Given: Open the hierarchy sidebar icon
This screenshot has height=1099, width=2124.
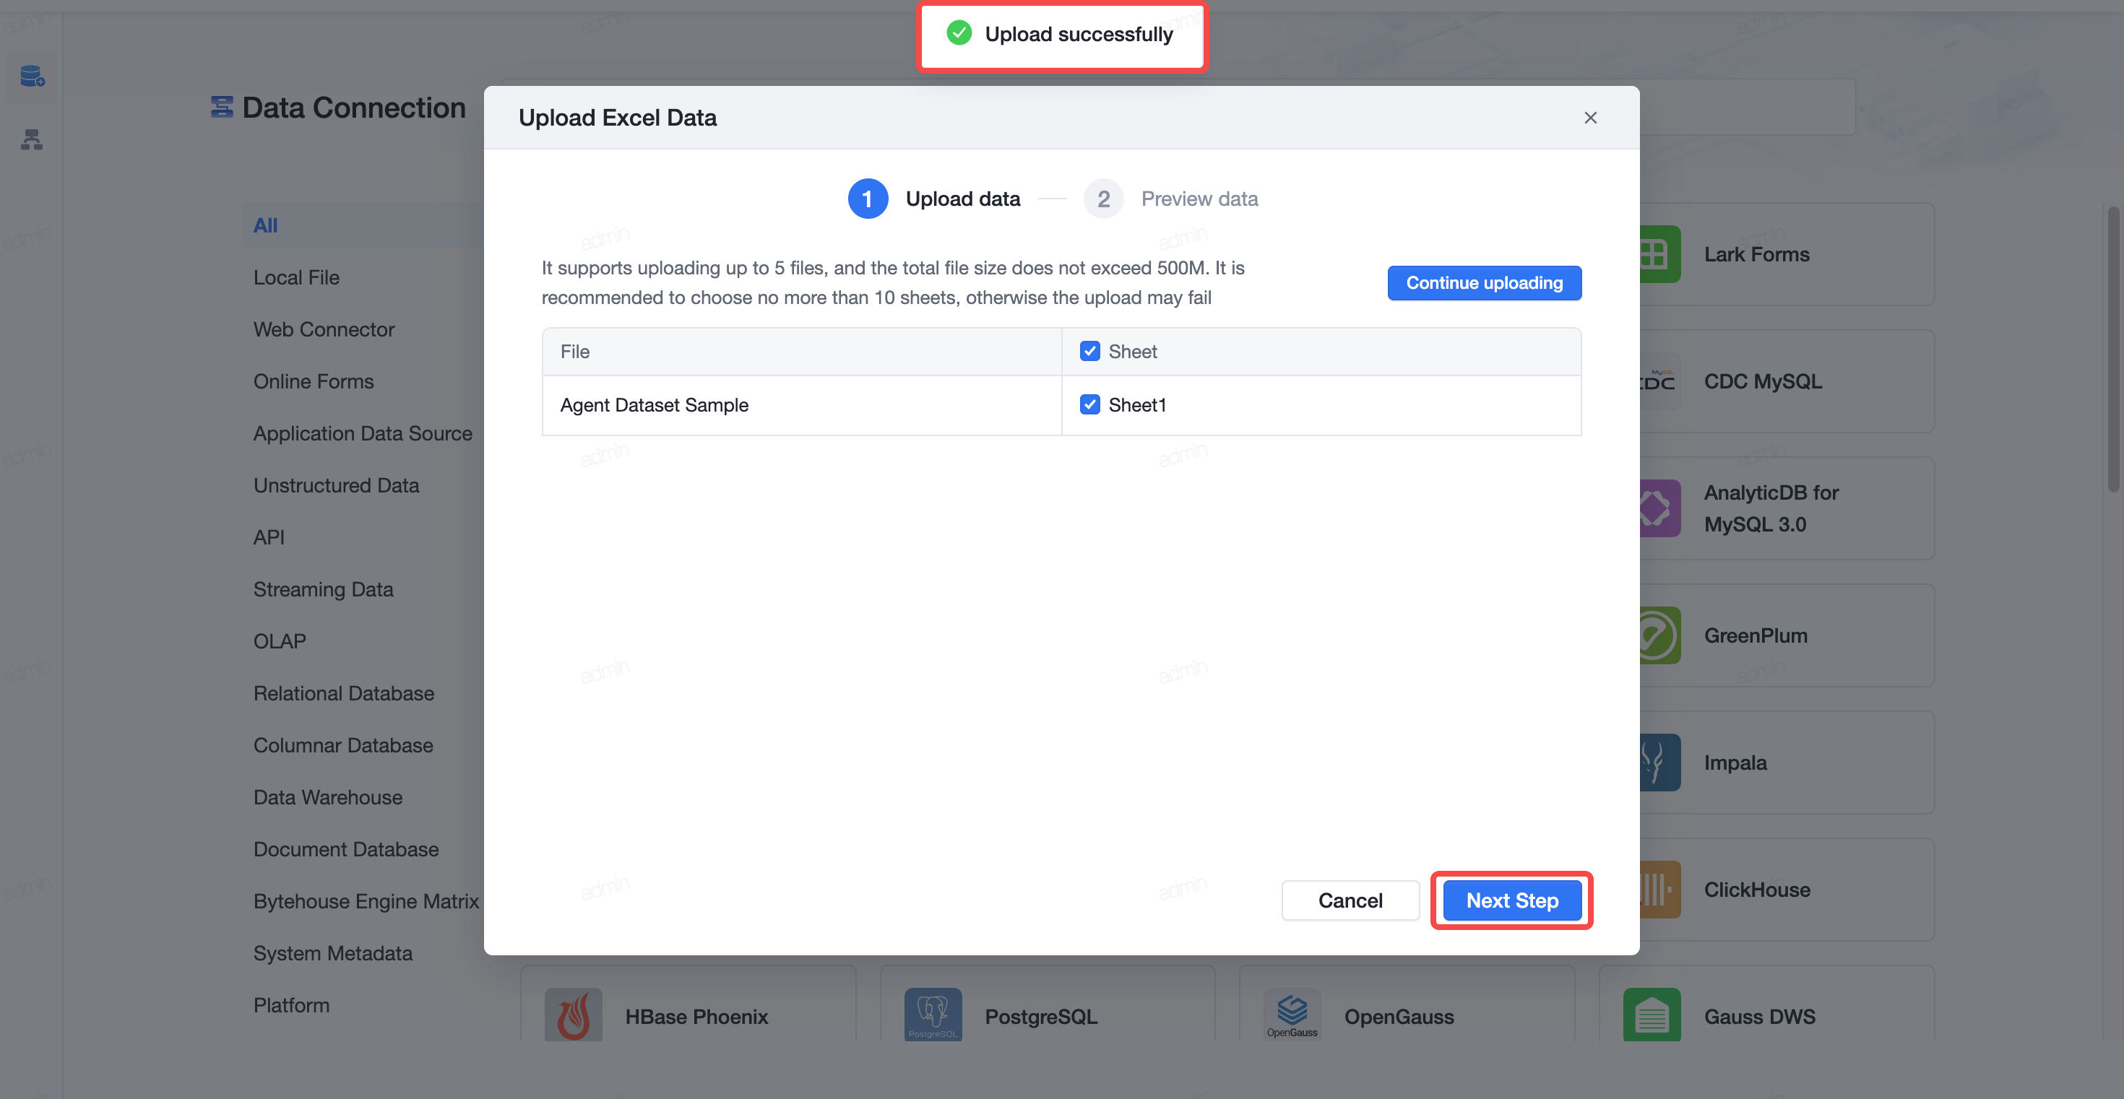Looking at the screenshot, I should [31, 139].
